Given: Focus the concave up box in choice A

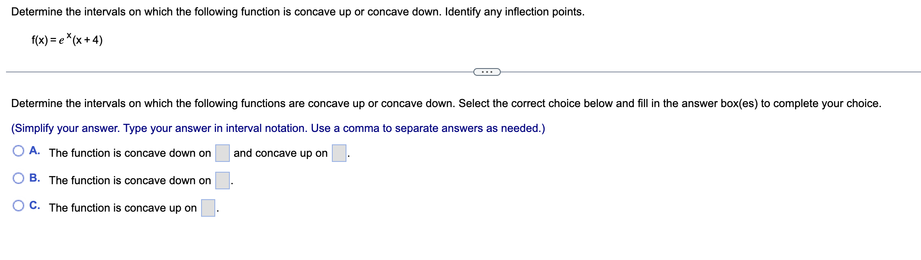Looking at the screenshot, I should tap(339, 153).
